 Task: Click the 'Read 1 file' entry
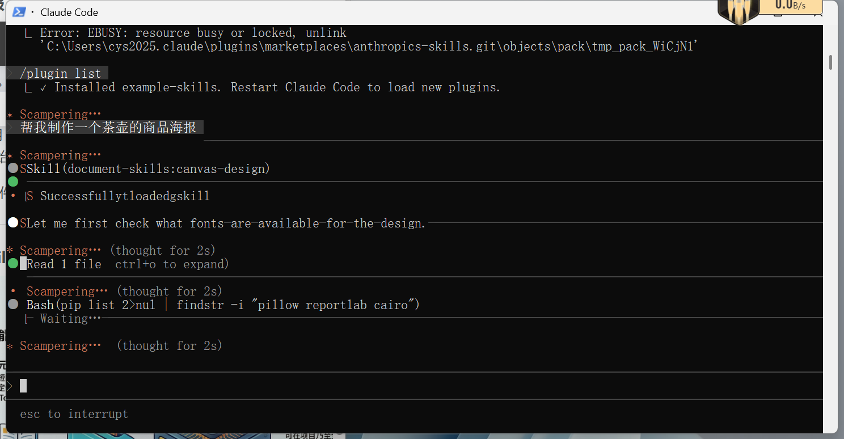[64, 264]
